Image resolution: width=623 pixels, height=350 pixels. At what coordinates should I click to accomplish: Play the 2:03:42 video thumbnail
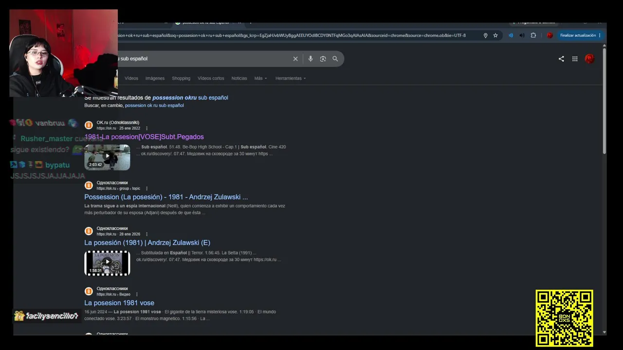(x=107, y=157)
